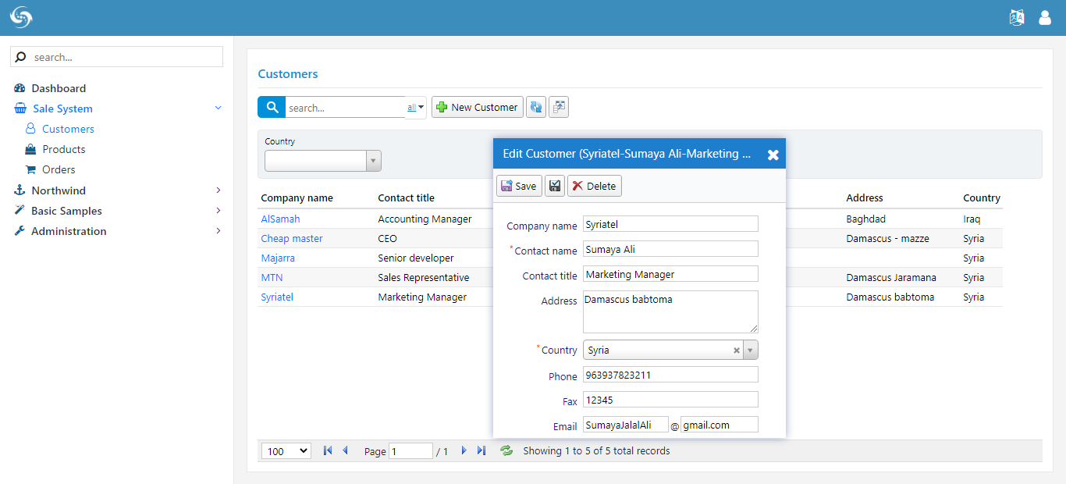1066x484 pixels.
Task: Click the sidebar search magnifier icon
Action: coord(21,57)
